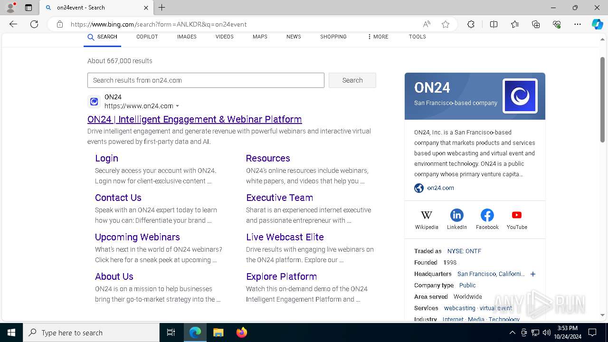This screenshot has height=342, width=608.
Task: Open browser Extensions menu
Action: pos(471,24)
